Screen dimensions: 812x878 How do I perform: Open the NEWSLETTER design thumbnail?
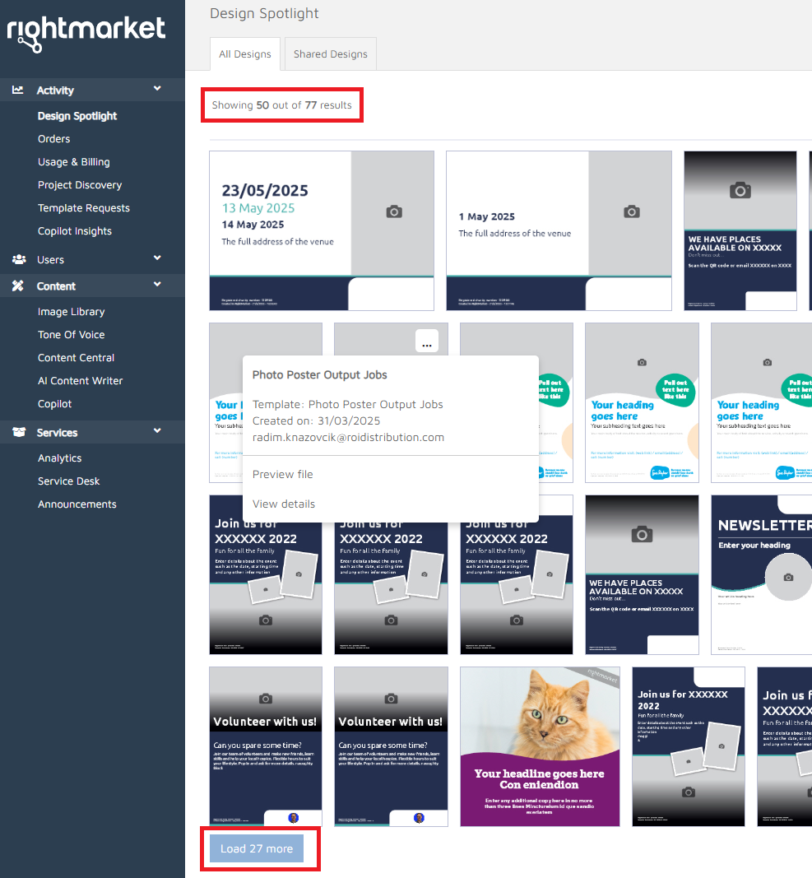point(761,574)
